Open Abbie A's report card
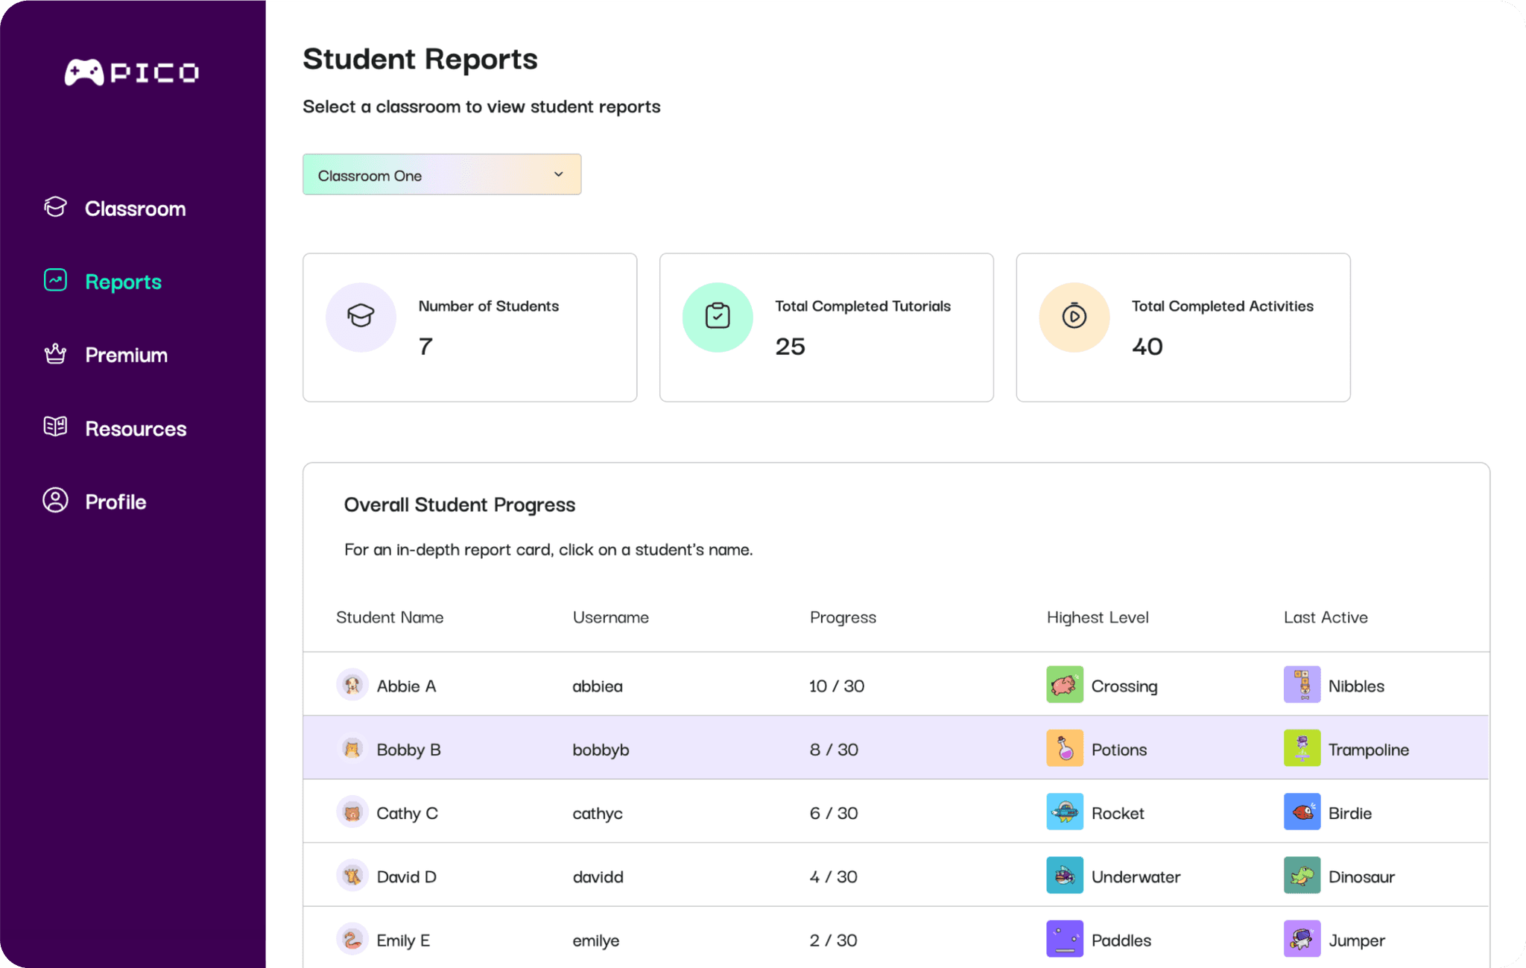 pyautogui.click(x=406, y=686)
